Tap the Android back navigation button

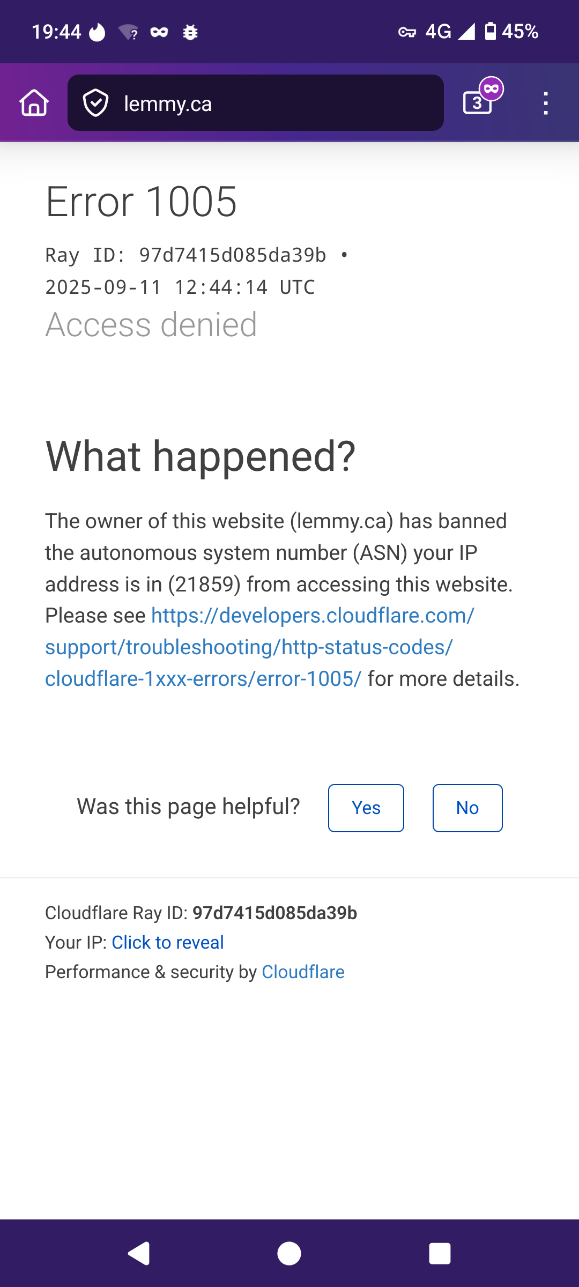[x=139, y=1253]
